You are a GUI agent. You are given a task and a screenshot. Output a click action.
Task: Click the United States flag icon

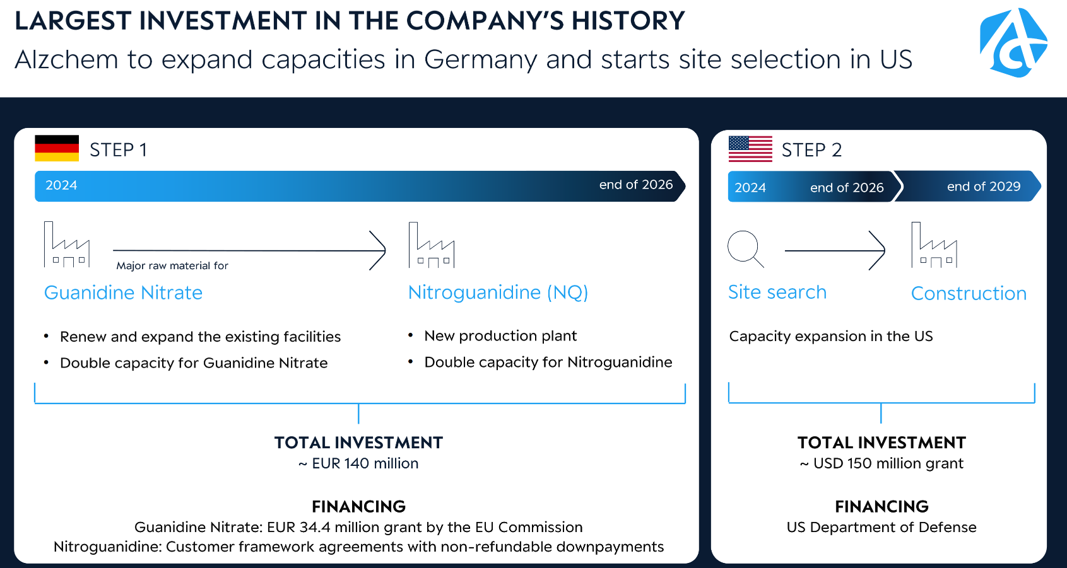750,149
